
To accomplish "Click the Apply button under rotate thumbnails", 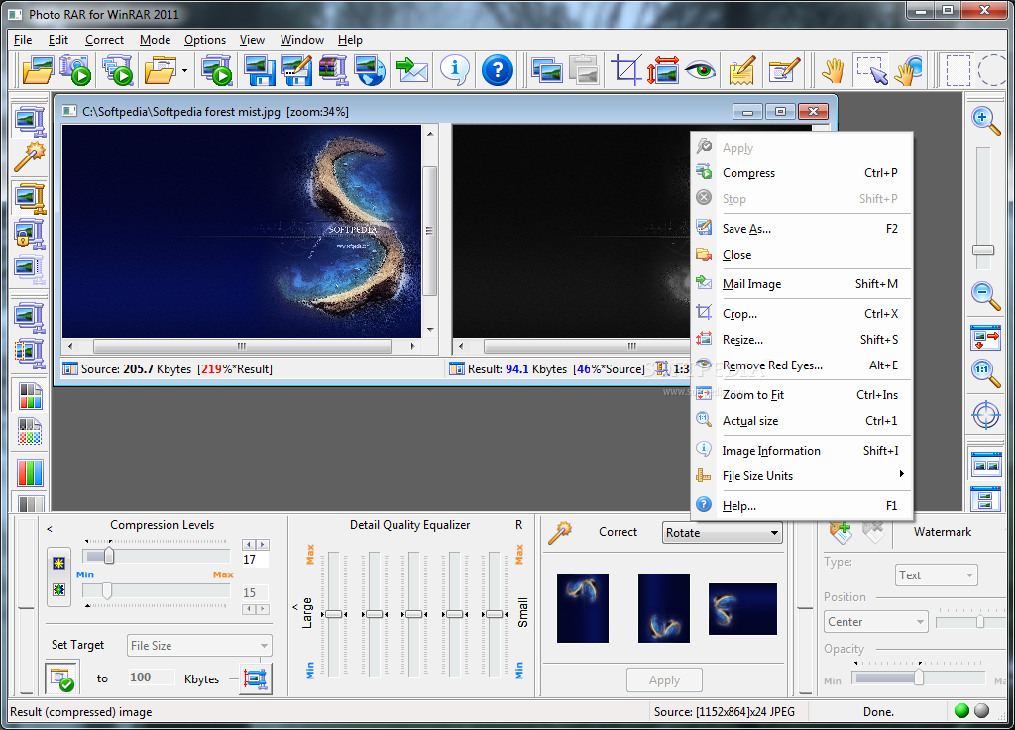I will [x=664, y=679].
